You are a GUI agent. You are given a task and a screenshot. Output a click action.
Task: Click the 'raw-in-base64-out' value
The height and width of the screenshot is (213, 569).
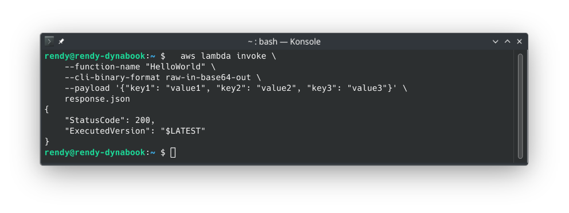point(209,78)
